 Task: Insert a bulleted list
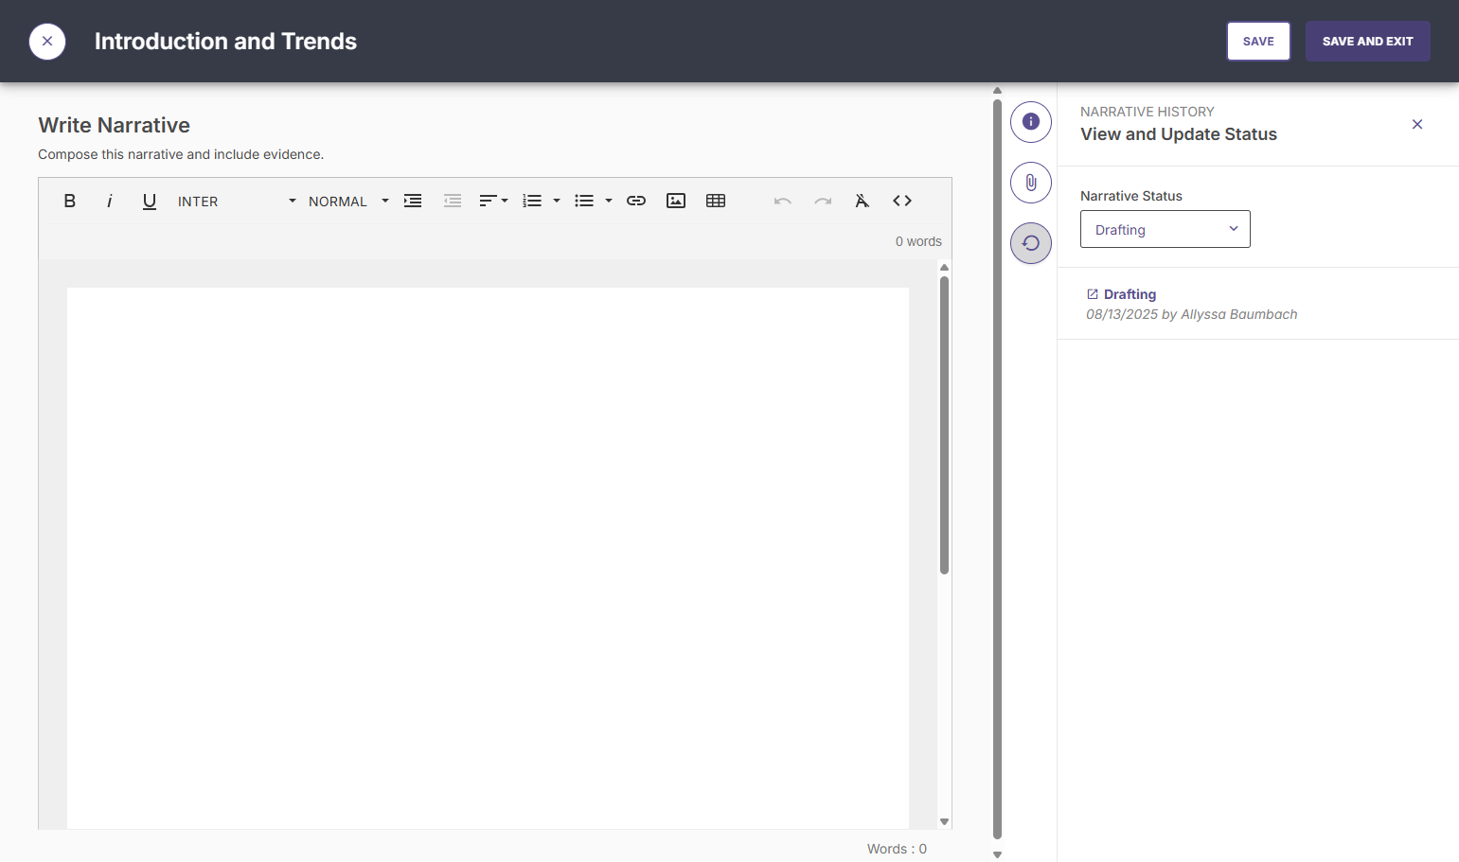[x=584, y=201]
